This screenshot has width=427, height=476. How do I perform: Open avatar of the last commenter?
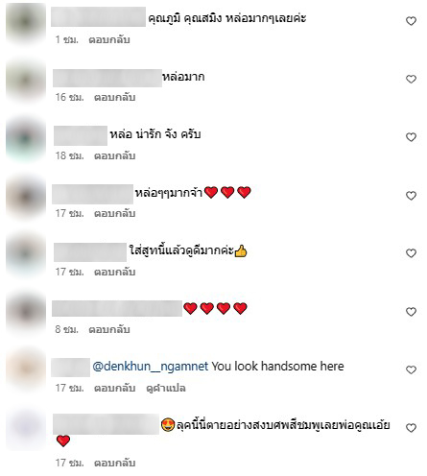(x=26, y=429)
